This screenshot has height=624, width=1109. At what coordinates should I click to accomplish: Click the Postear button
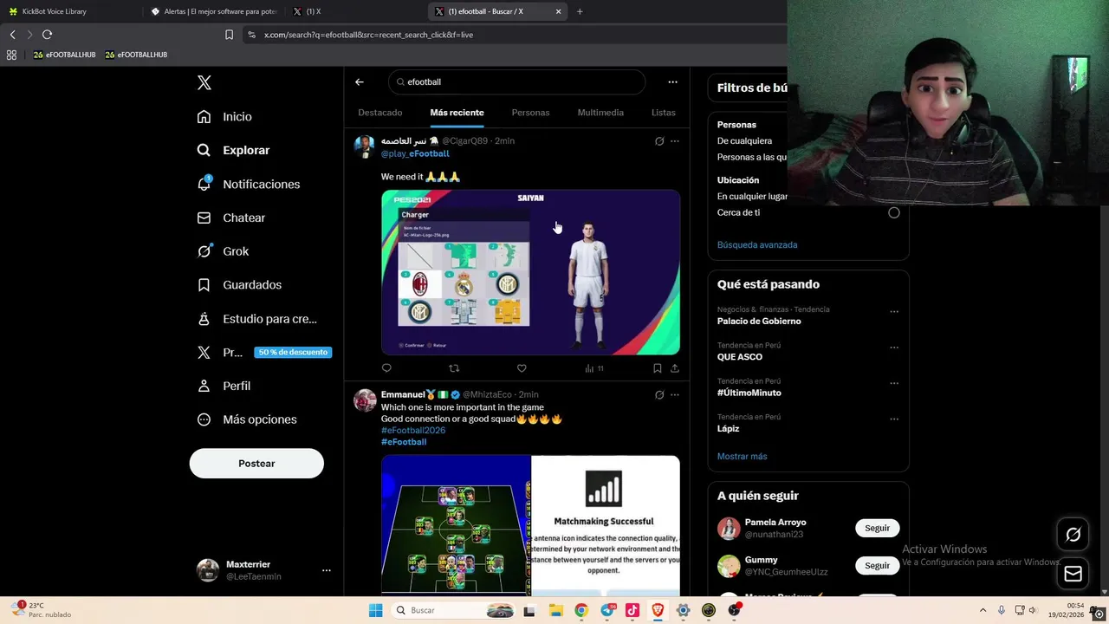256,464
